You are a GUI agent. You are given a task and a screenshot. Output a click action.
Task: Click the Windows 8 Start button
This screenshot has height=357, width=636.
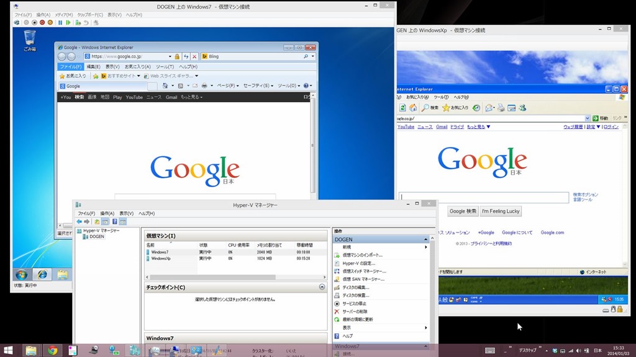coord(9,350)
